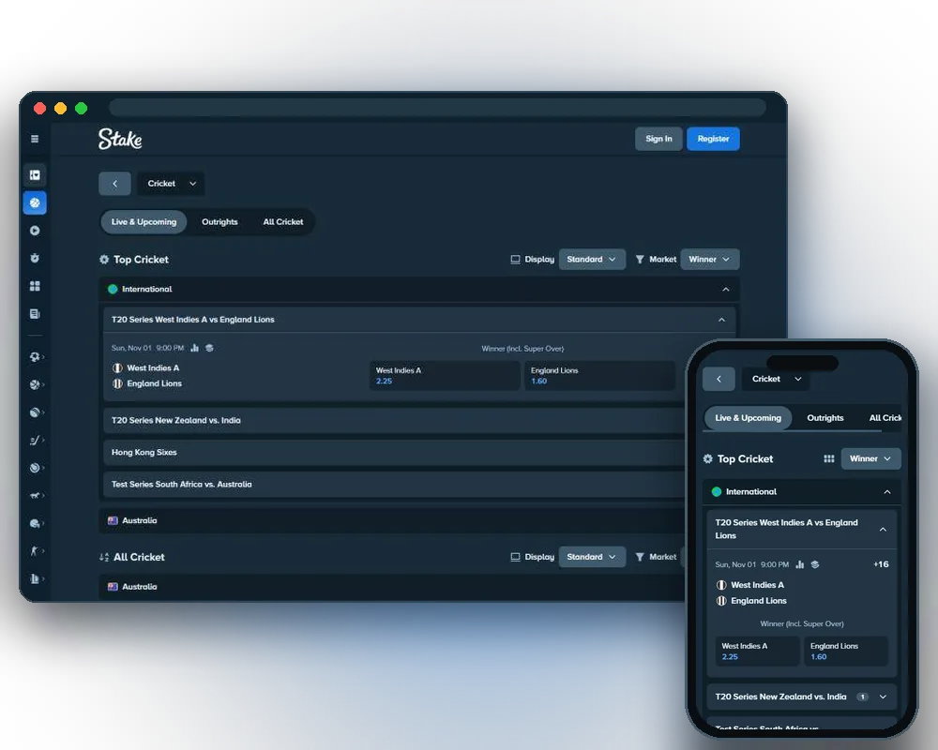The image size is (938, 750).
Task: Collapse the International section on desktop
Action: [x=726, y=289]
